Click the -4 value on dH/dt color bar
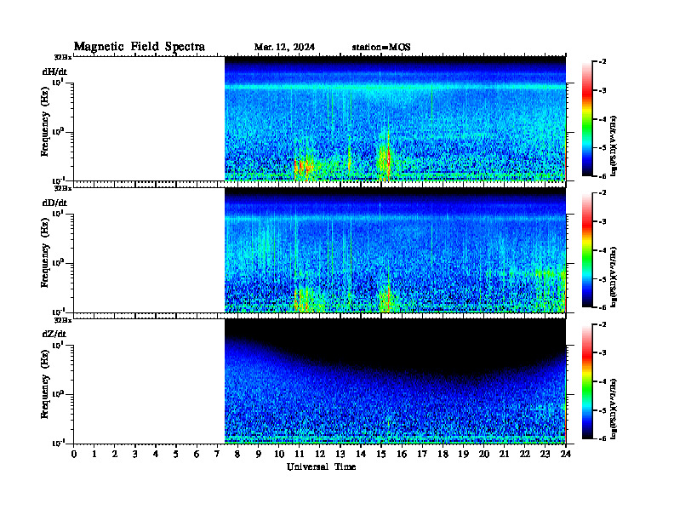This screenshot has height=521, width=674. (603, 119)
